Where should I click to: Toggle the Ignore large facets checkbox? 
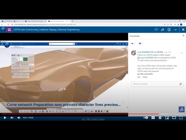[12, 66]
